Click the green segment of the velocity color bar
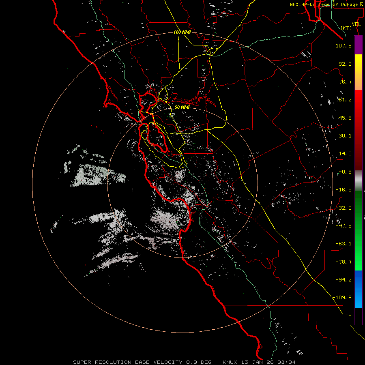This screenshot has height=365, width=365. (358, 230)
